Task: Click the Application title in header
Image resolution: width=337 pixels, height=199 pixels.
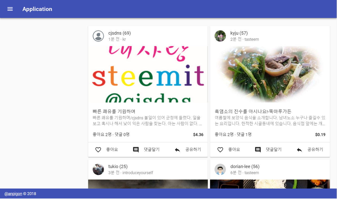Action: pos(37,9)
